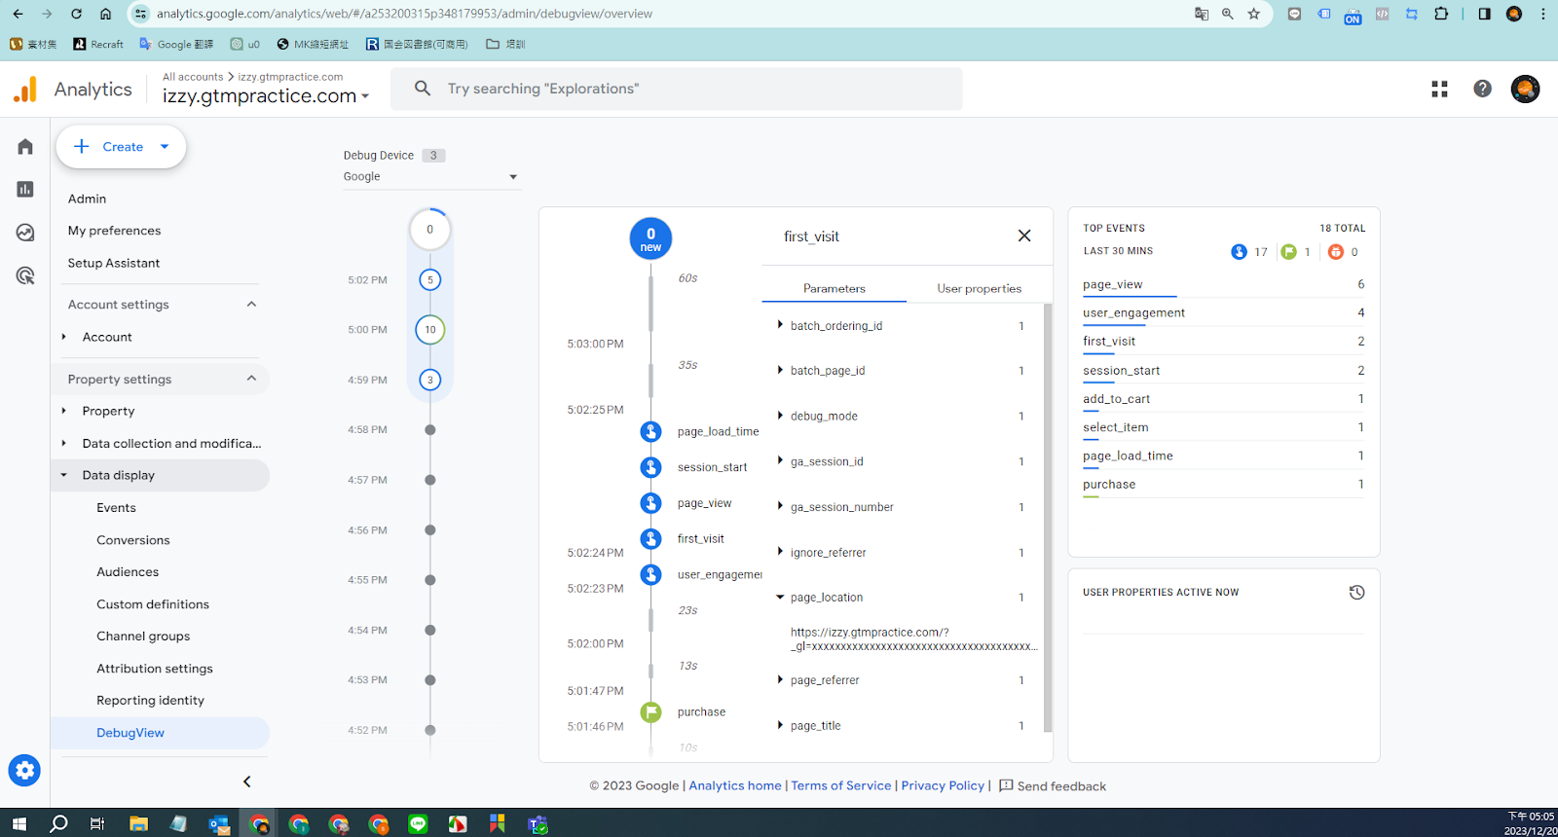
Task: Open the Analytics home footer link
Action: pyautogui.click(x=735, y=785)
